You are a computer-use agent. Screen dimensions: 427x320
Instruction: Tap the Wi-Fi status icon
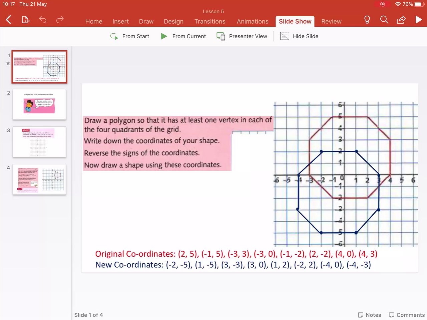tap(398, 4)
